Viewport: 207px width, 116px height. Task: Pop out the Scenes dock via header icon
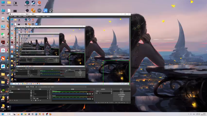pos(29,89)
